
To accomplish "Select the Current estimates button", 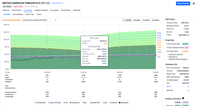I will (x=127, y=20).
